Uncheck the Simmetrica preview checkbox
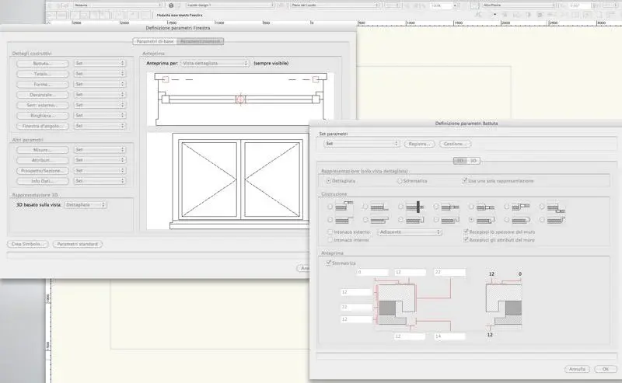The width and height of the screenshot is (622, 383). [x=327, y=263]
